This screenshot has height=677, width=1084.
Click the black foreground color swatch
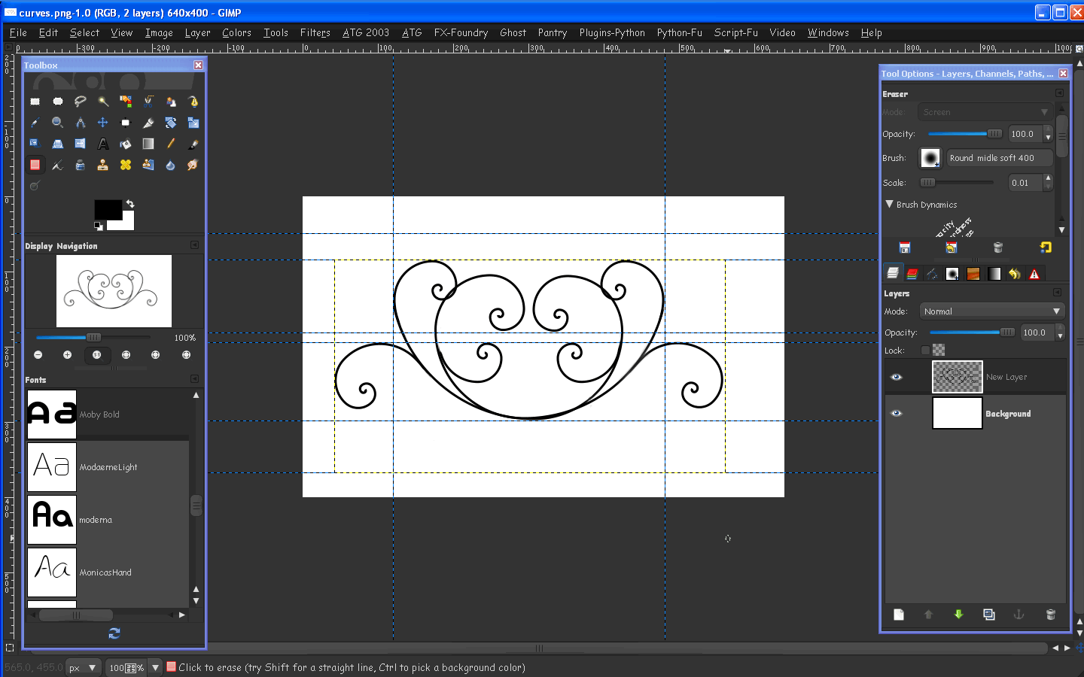coord(108,209)
